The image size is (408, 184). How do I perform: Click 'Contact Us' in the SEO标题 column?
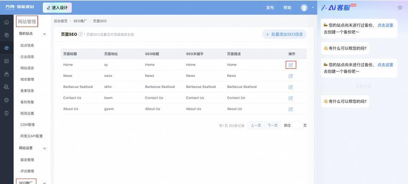(154, 98)
